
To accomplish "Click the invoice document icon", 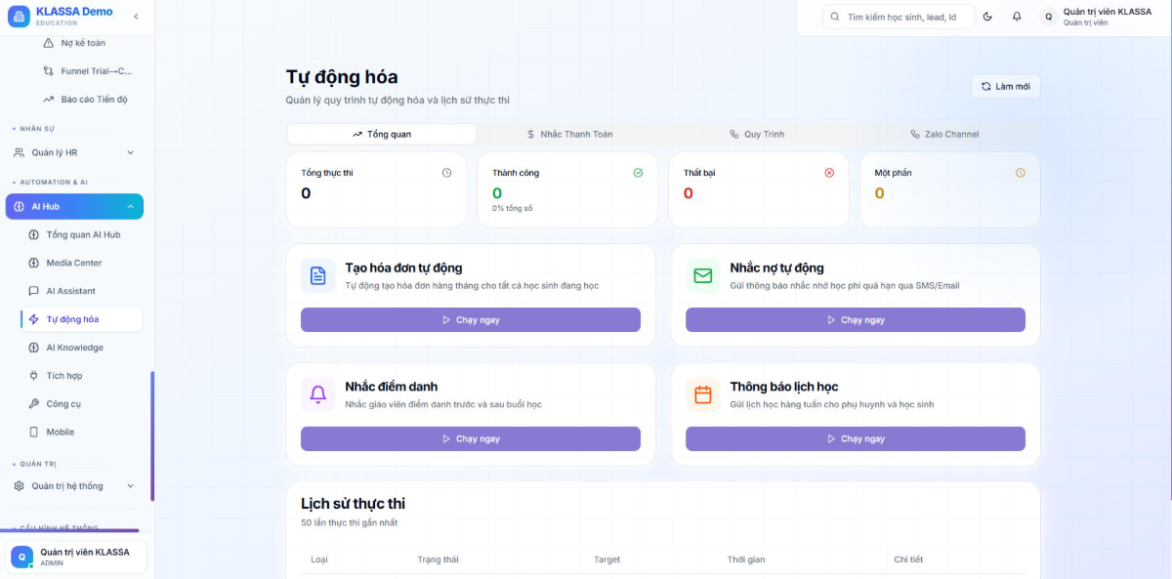I will point(318,275).
